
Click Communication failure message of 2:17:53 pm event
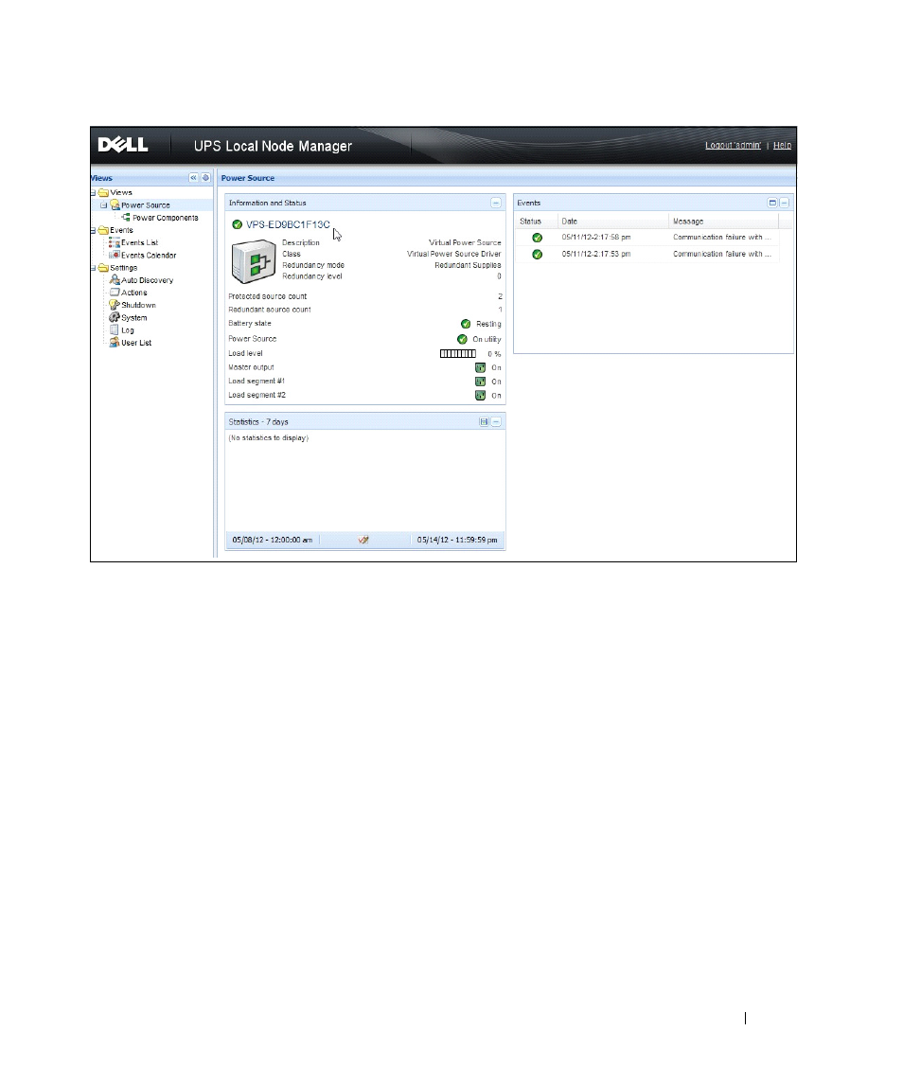pos(722,255)
